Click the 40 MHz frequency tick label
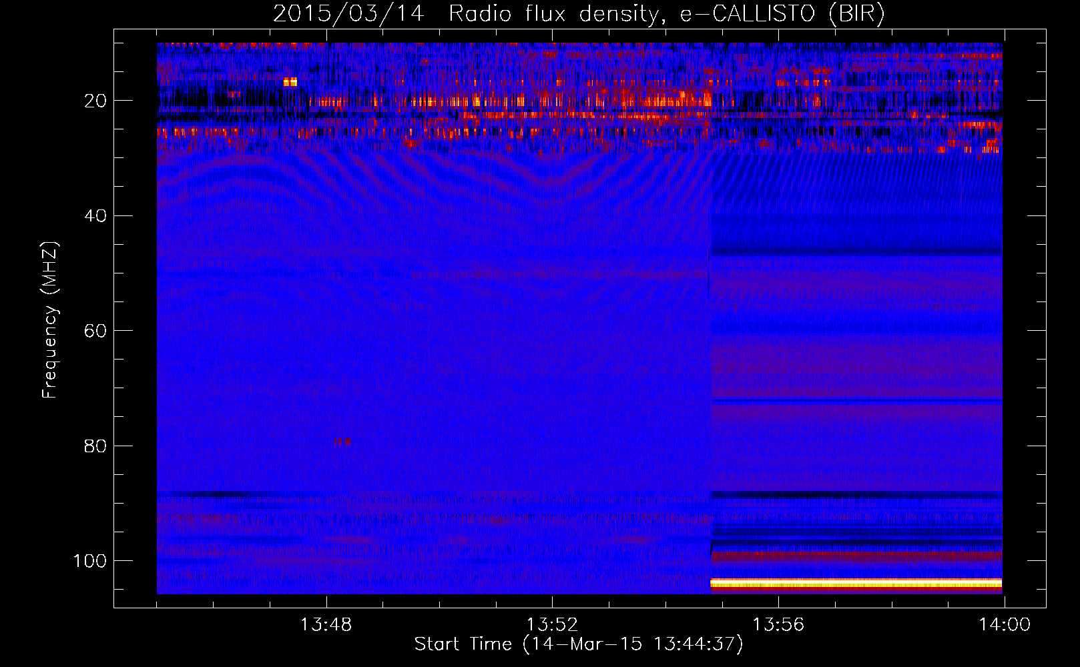Viewport: 1080px width, 667px height. tap(95, 215)
